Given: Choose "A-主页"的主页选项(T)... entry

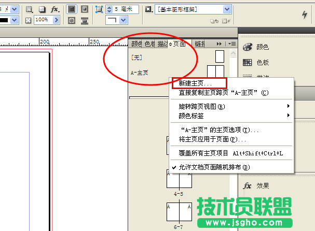Looking at the screenshot, I should click(231, 130).
